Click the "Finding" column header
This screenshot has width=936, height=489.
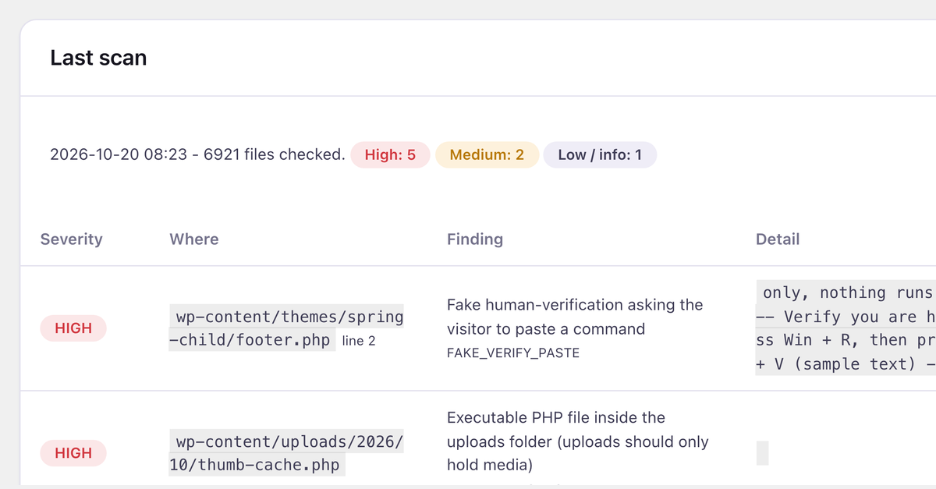click(475, 239)
